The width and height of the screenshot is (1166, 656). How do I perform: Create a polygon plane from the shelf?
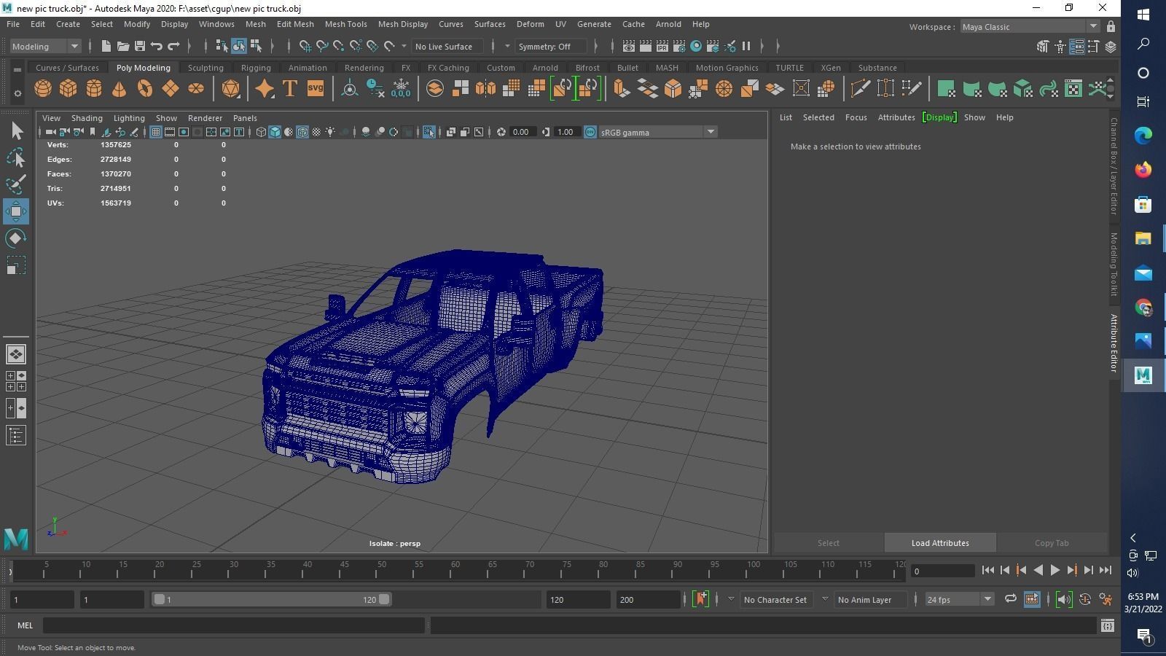click(171, 89)
